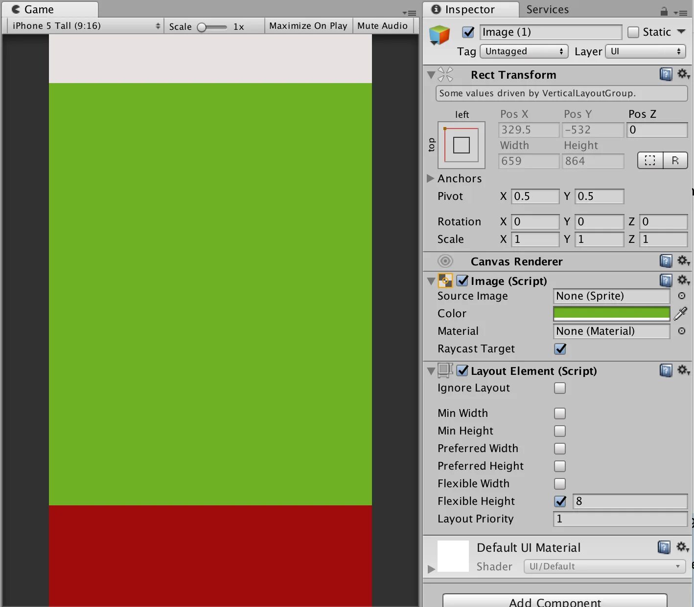Open the Source Image object picker circle

(x=682, y=296)
